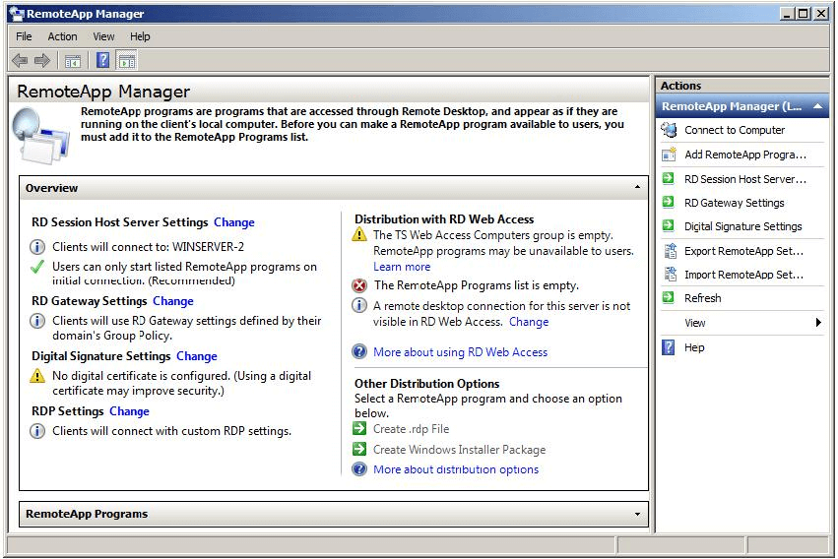Click the Show/Hide Console Tree toolbar icon

[x=73, y=61]
